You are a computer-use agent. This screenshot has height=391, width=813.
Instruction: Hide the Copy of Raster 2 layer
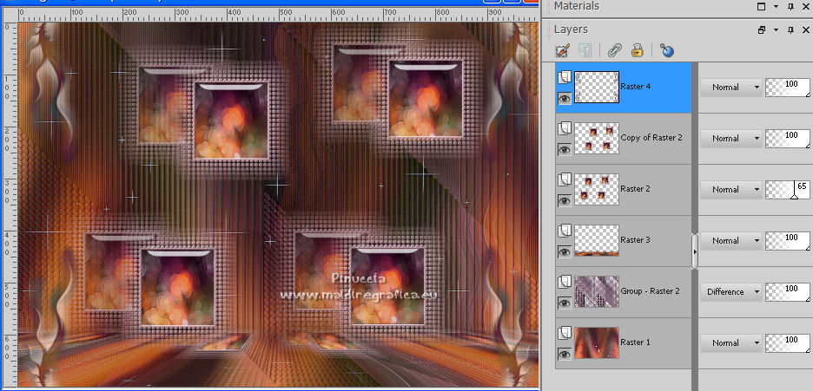(565, 149)
